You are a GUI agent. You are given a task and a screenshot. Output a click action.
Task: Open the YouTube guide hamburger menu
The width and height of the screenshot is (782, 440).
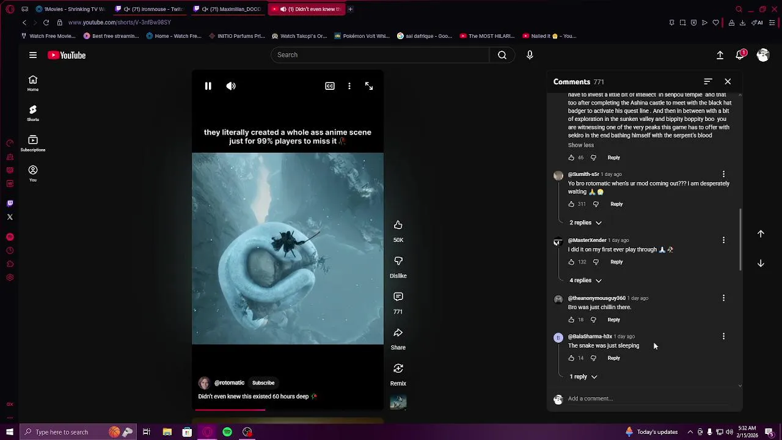33,55
